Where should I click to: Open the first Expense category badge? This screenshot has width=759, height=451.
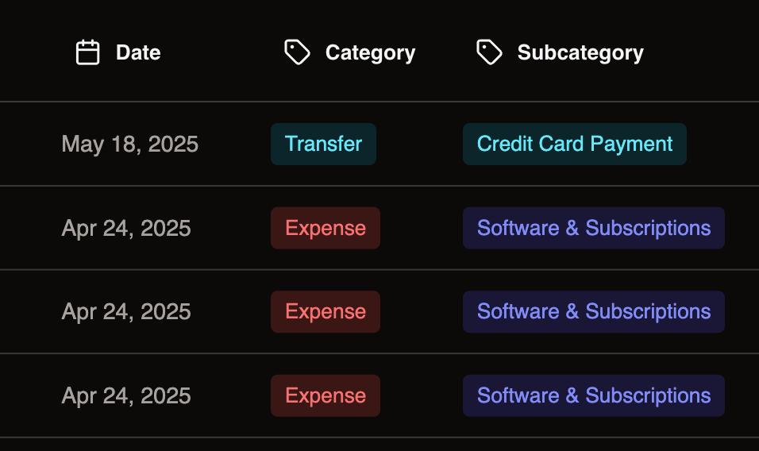(326, 229)
